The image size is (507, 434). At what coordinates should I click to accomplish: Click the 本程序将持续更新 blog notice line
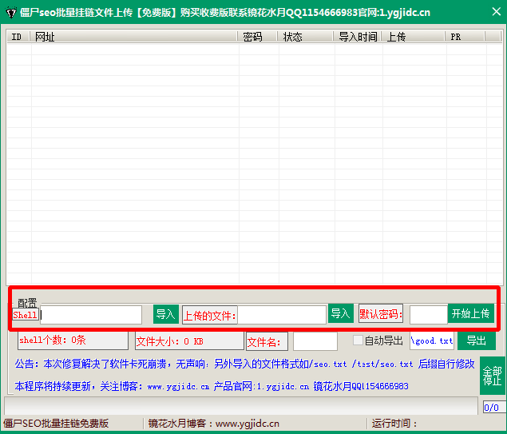pos(212,386)
